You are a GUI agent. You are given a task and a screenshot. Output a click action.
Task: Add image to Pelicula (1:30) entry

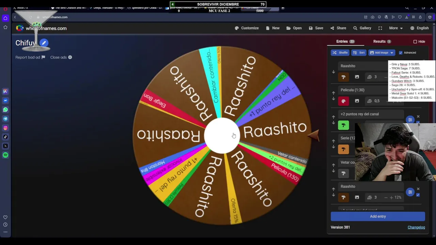coord(357,101)
